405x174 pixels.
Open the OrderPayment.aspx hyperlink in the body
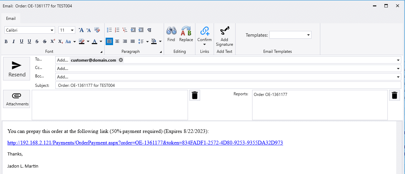[x=145, y=143]
